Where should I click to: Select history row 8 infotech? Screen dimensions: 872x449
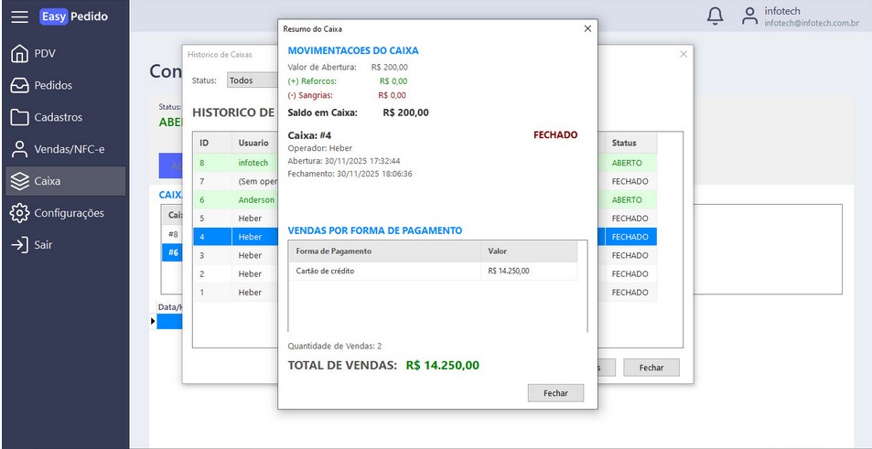[x=236, y=163]
